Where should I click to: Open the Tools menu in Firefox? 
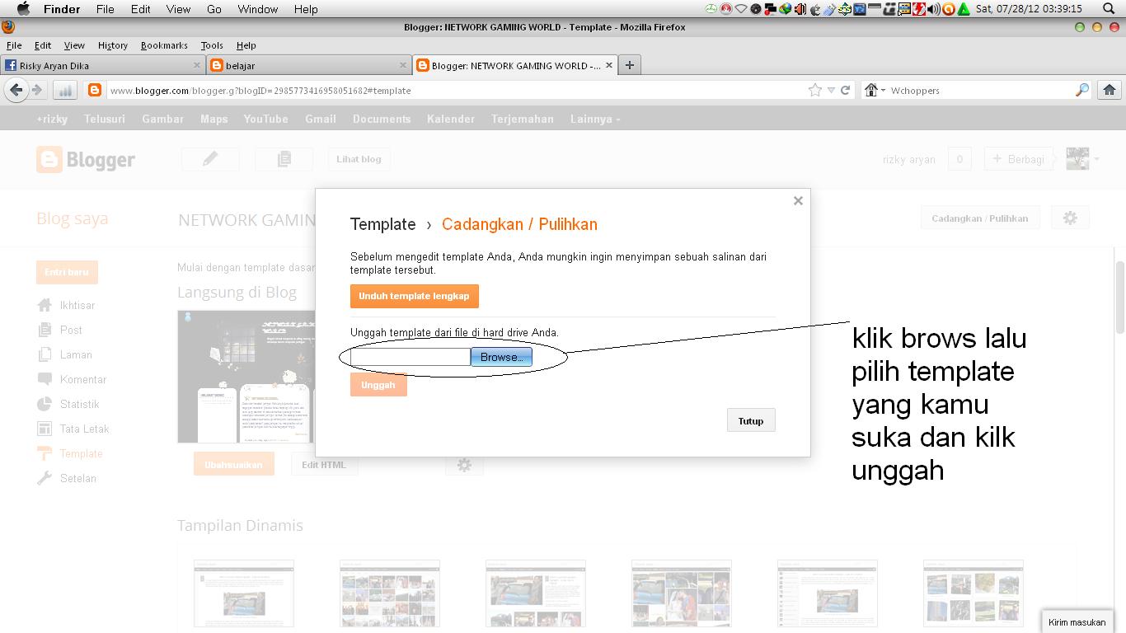(212, 45)
